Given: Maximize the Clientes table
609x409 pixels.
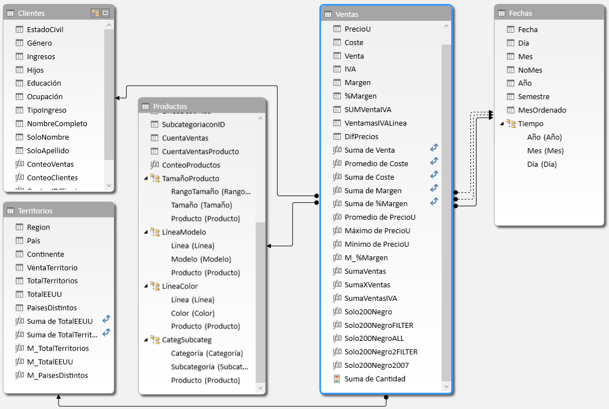Looking at the screenshot, I should (x=105, y=13).
